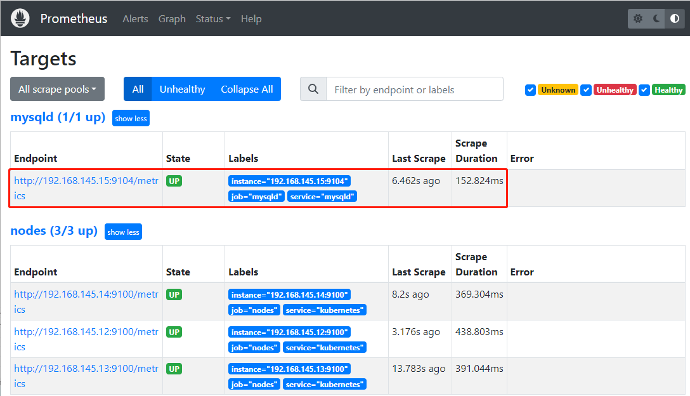Switch to light theme gear icon

pyautogui.click(x=637, y=18)
